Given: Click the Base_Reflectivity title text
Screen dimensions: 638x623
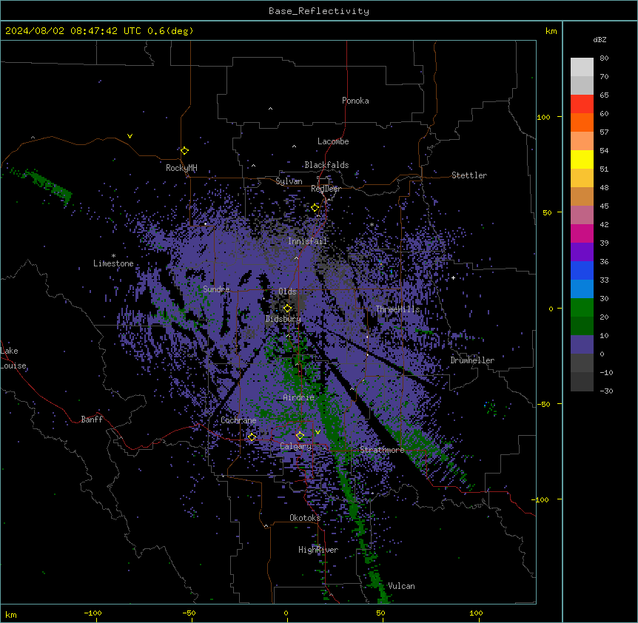Looking at the screenshot, I should click(319, 11).
